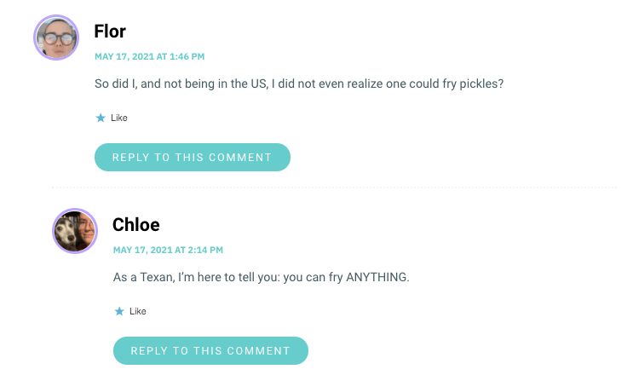The width and height of the screenshot is (633, 375).
Task: Like Flor's comment via the Like label
Action: [119, 118]
